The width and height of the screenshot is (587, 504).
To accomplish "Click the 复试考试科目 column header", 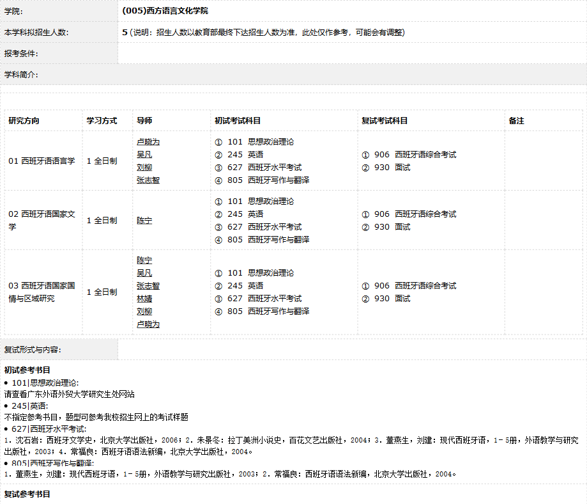I will 385,121.
